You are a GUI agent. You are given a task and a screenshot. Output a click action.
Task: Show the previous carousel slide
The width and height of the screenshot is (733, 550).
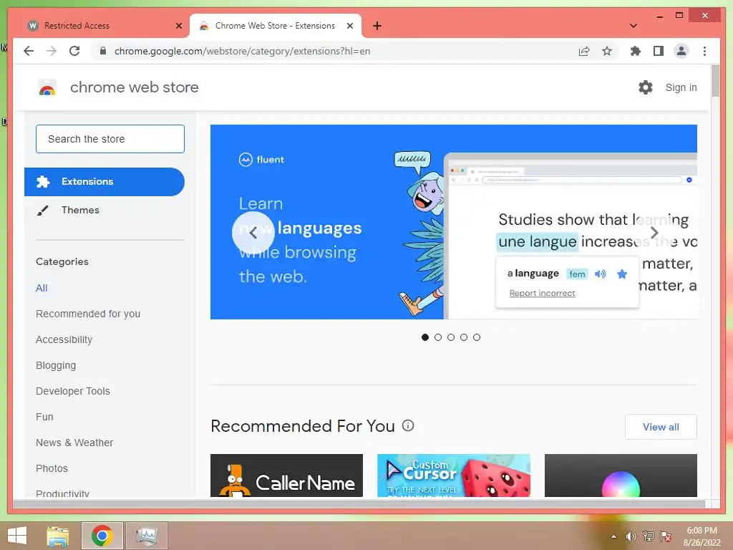pyautogui.click(x=253, y=233)
